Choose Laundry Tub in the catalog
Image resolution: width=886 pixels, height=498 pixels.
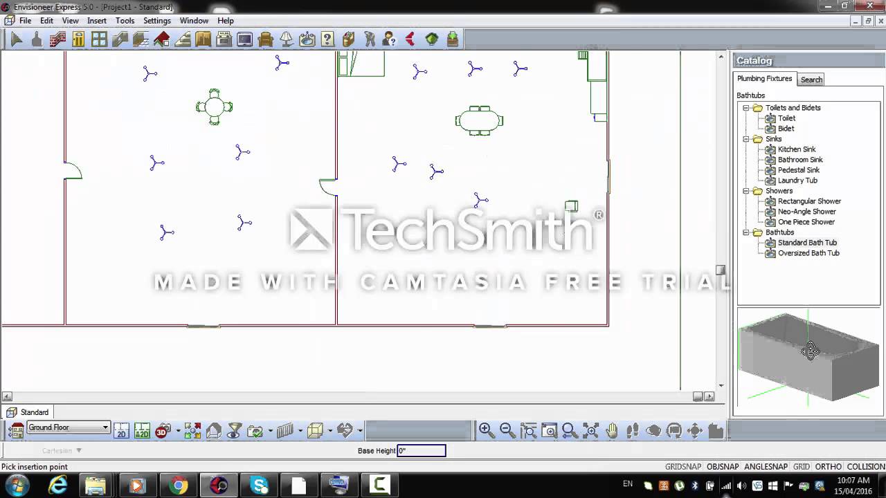pos(797,181)
